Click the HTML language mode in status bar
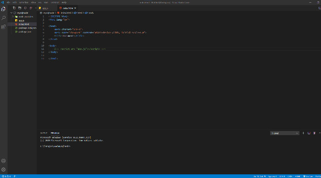This screenshot has height=178, width=321. click(298, 176)
